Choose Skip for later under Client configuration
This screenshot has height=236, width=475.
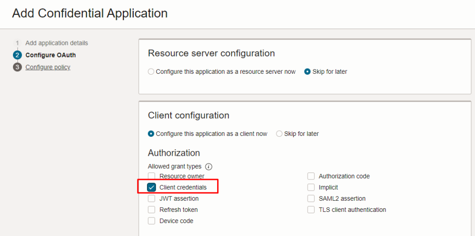(279, 134)
